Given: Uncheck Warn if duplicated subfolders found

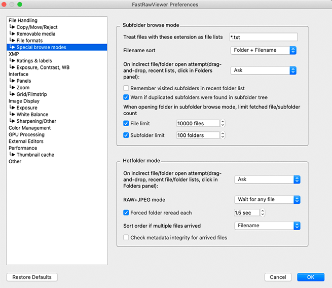Looking at the screenshot, I should click(127, 97).
